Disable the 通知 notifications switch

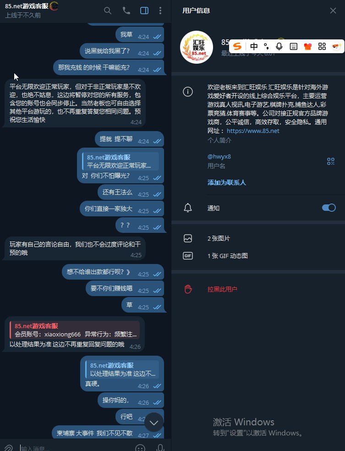[x=329, y=208]
